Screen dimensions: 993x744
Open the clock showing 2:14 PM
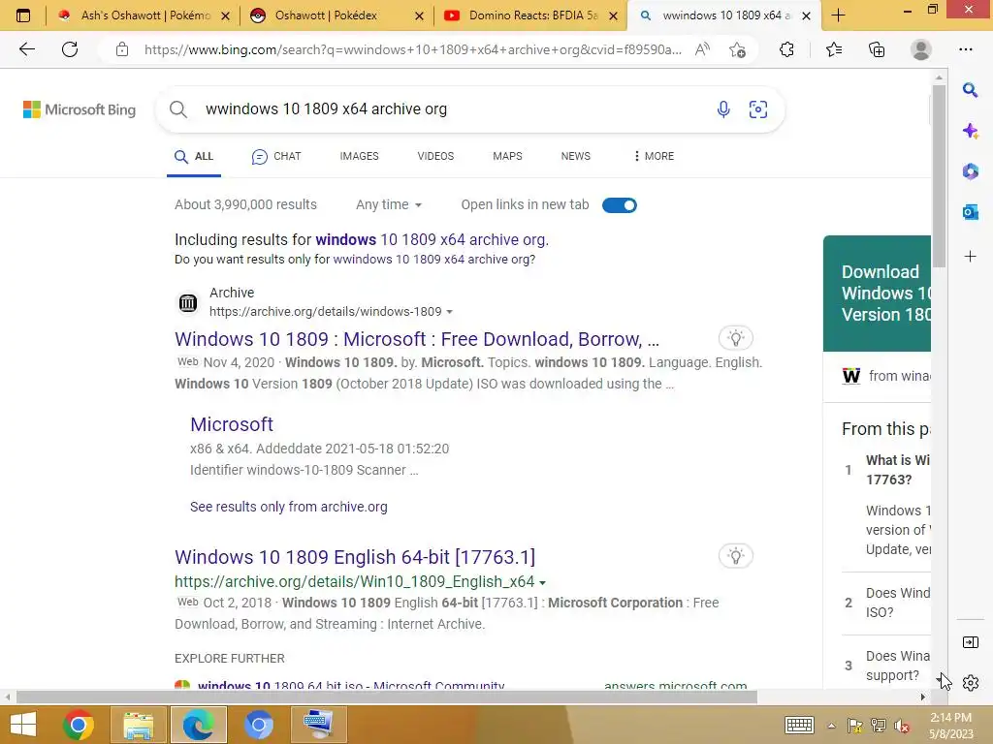(950, 725)
